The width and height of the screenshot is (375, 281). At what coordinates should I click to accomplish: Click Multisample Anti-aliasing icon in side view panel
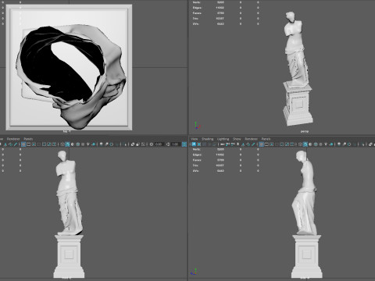point(349,144)
